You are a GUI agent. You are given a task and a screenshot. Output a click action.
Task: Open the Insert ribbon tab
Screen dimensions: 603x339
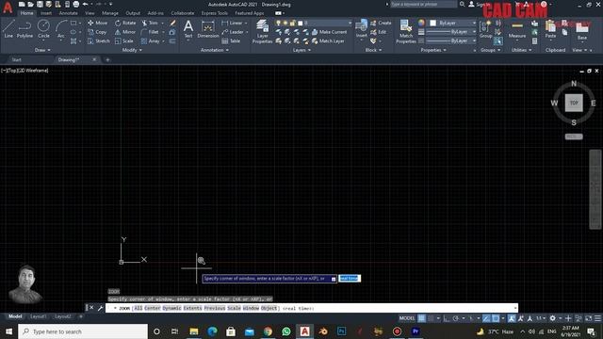click(x=46, y=13)
